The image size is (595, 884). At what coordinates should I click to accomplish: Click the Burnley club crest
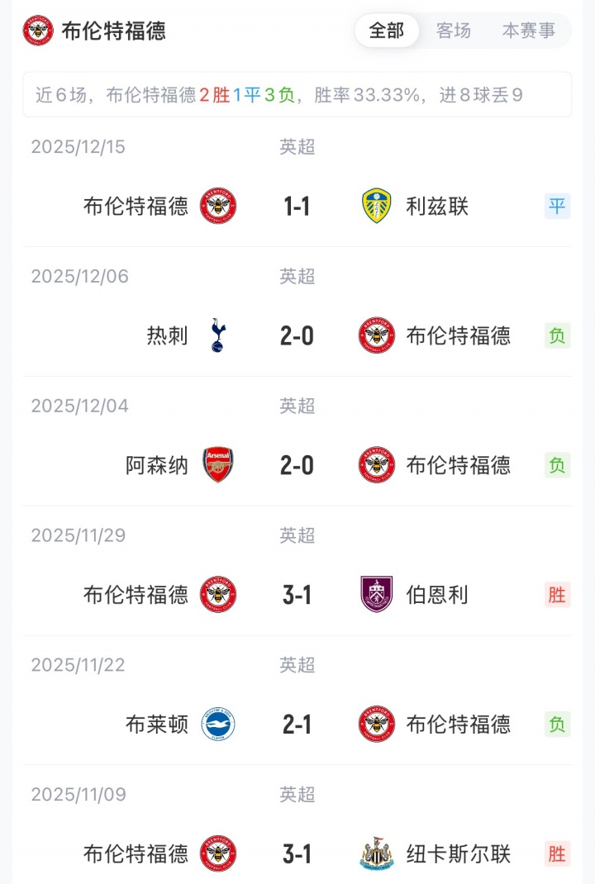pyautogui.click(x=377, y=594)
